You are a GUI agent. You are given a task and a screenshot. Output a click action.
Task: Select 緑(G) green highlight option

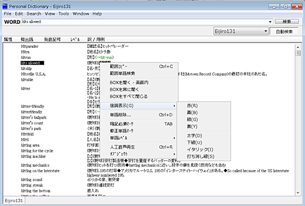pos(204,120)
